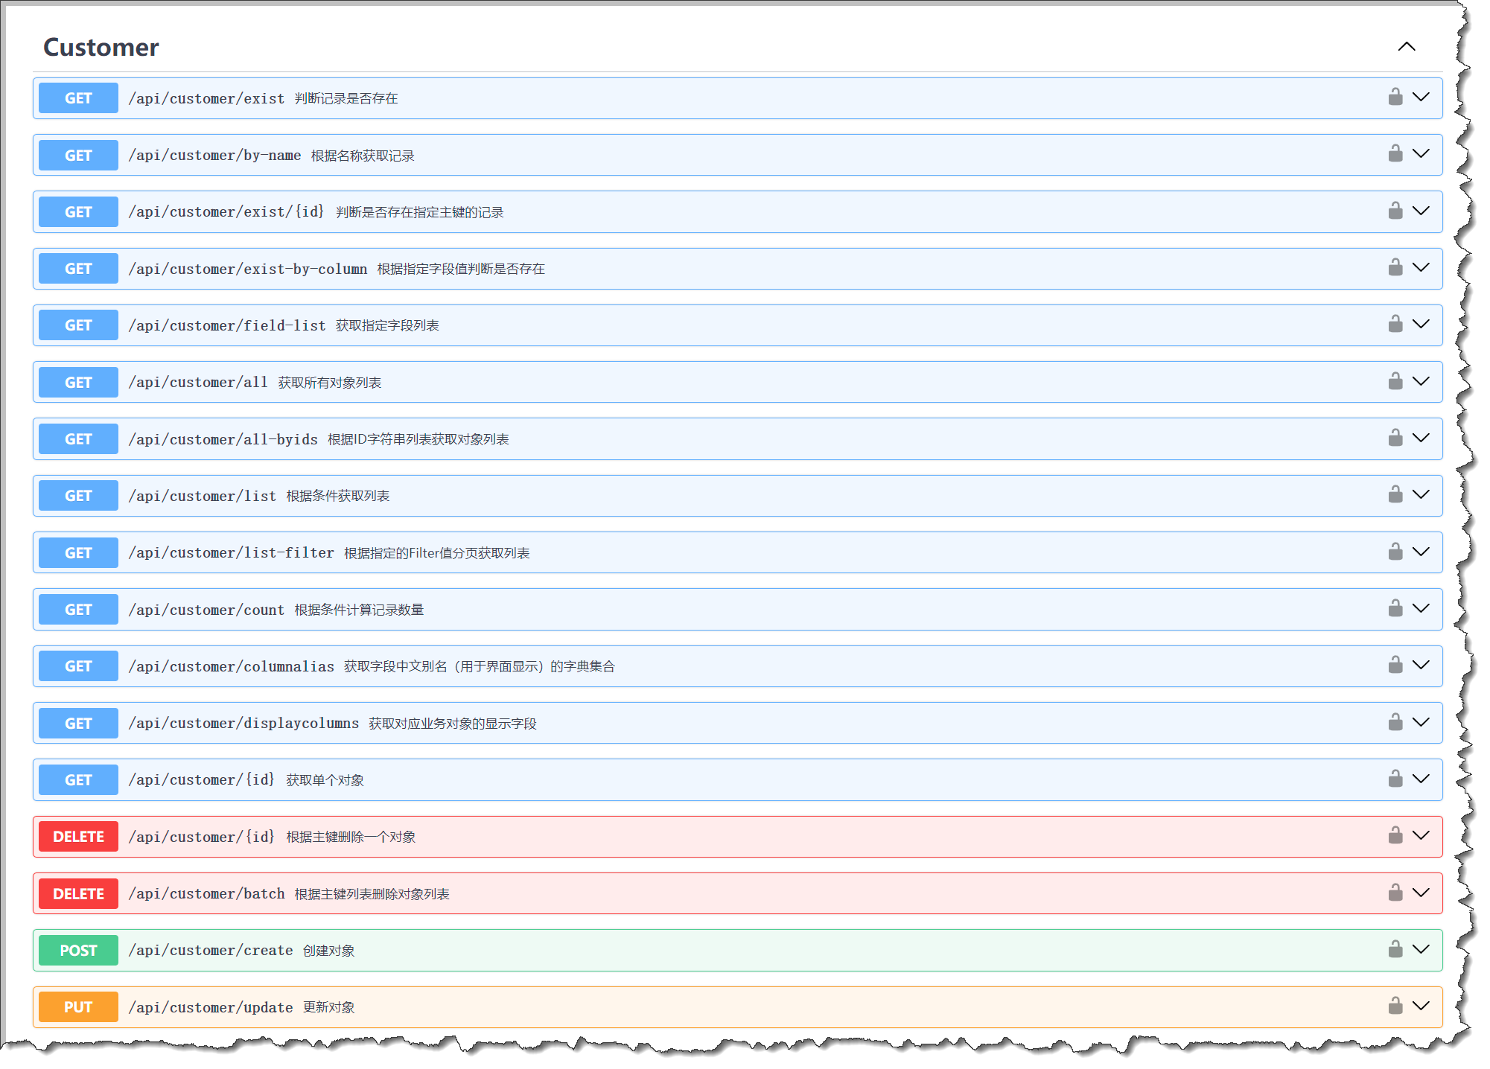Click lock icon on list-filter endpoint
Image resolution: width=1490 pixels, height=1069 pixels.
1395,552
